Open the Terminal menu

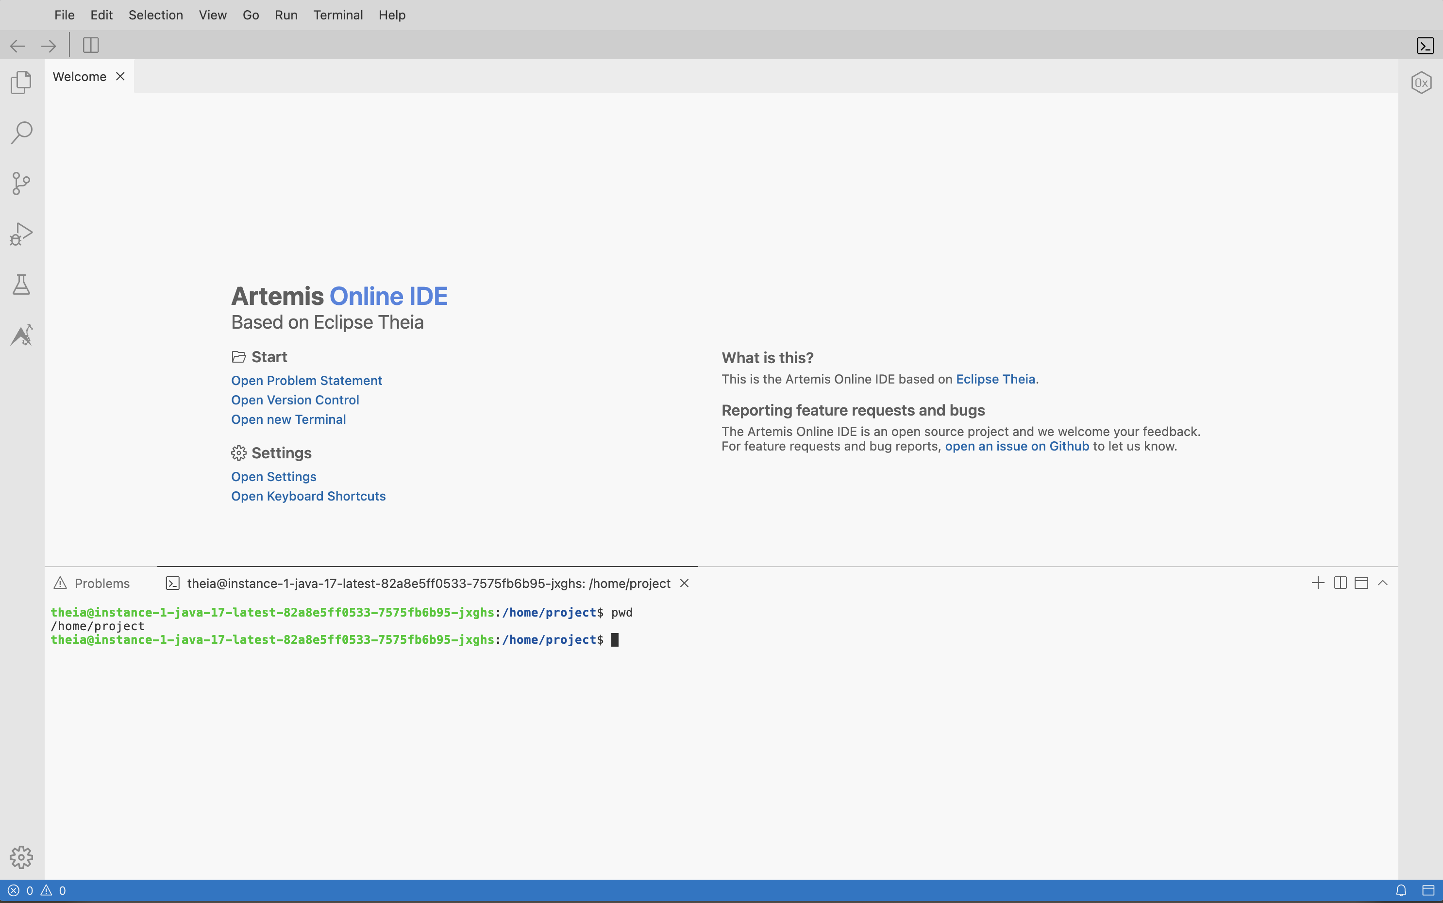pyautogui.click(x=338, y=15)
